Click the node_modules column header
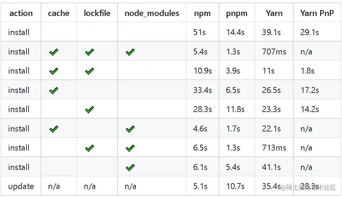This screenshot has height=197, width=342. tap(152, 13)
